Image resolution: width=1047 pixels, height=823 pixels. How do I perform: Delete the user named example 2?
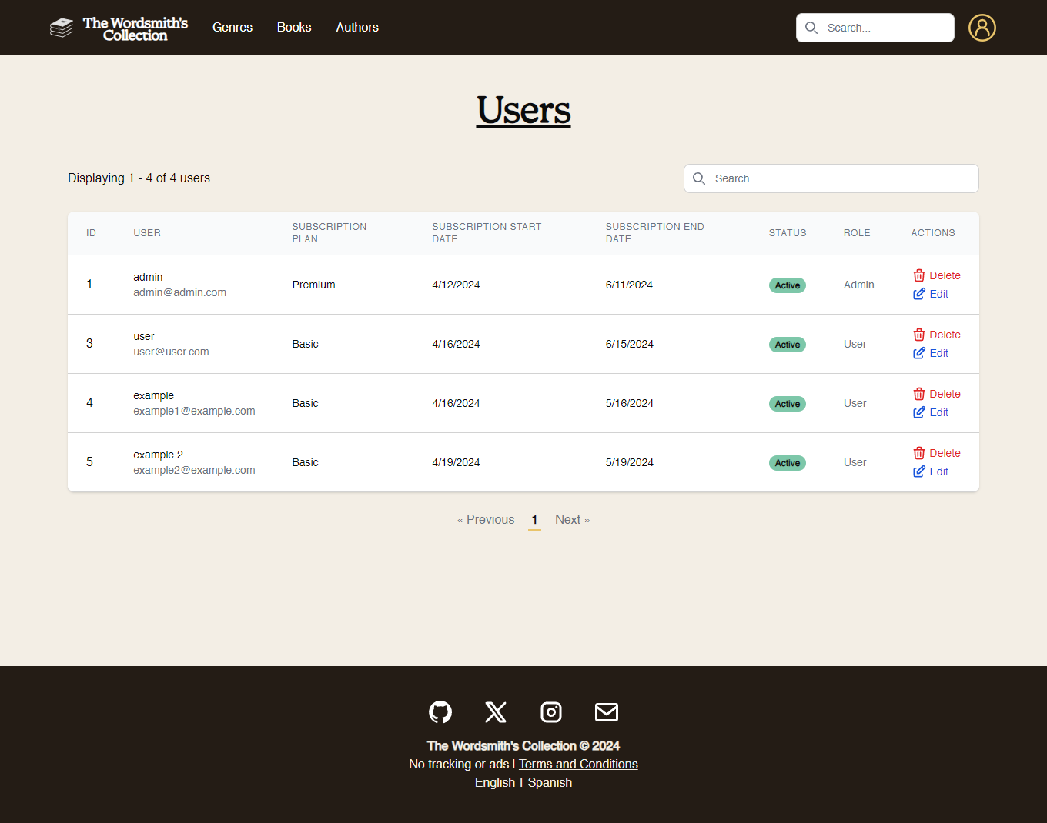(937, 453)
